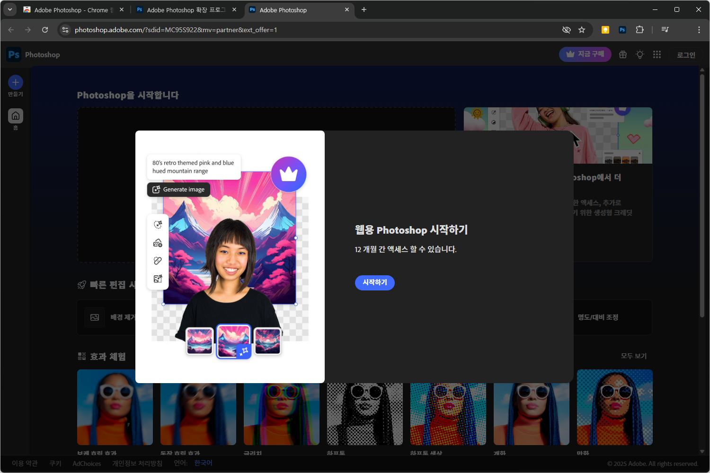Open the apps grid icon

[x=657, y=54]
